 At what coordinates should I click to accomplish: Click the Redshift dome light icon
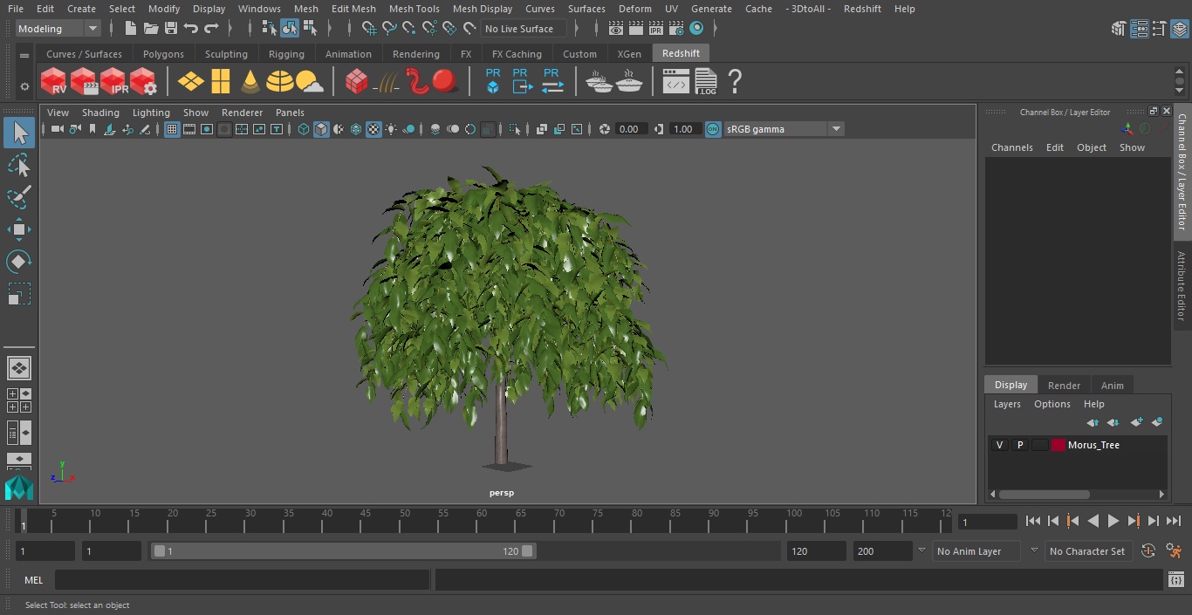pos(279,82)
